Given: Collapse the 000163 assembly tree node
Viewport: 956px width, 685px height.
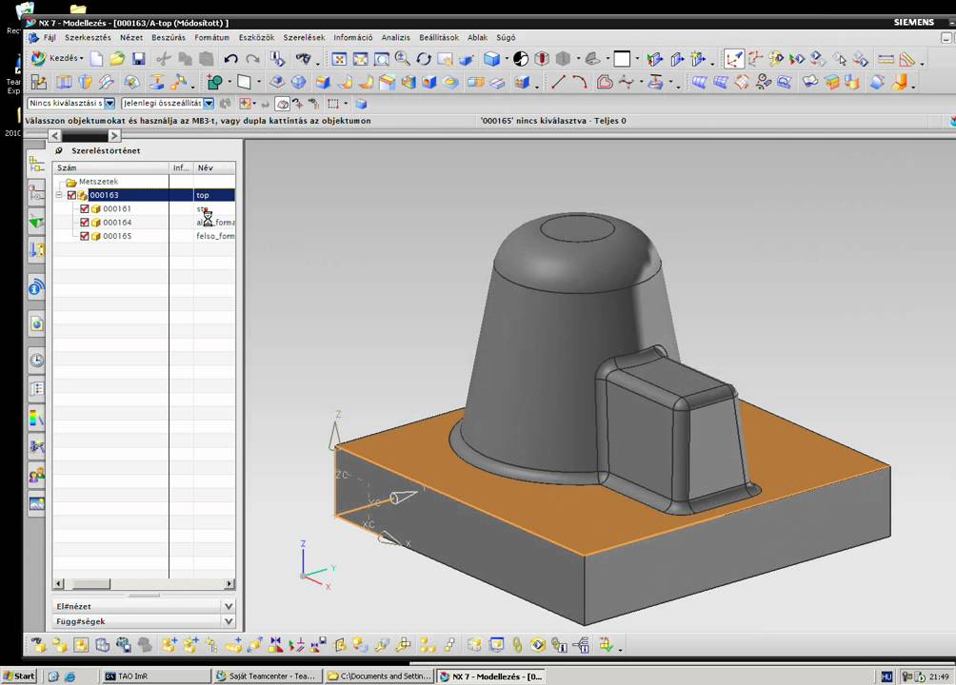Looking at the screenshot, I should (x=59, y=195).
